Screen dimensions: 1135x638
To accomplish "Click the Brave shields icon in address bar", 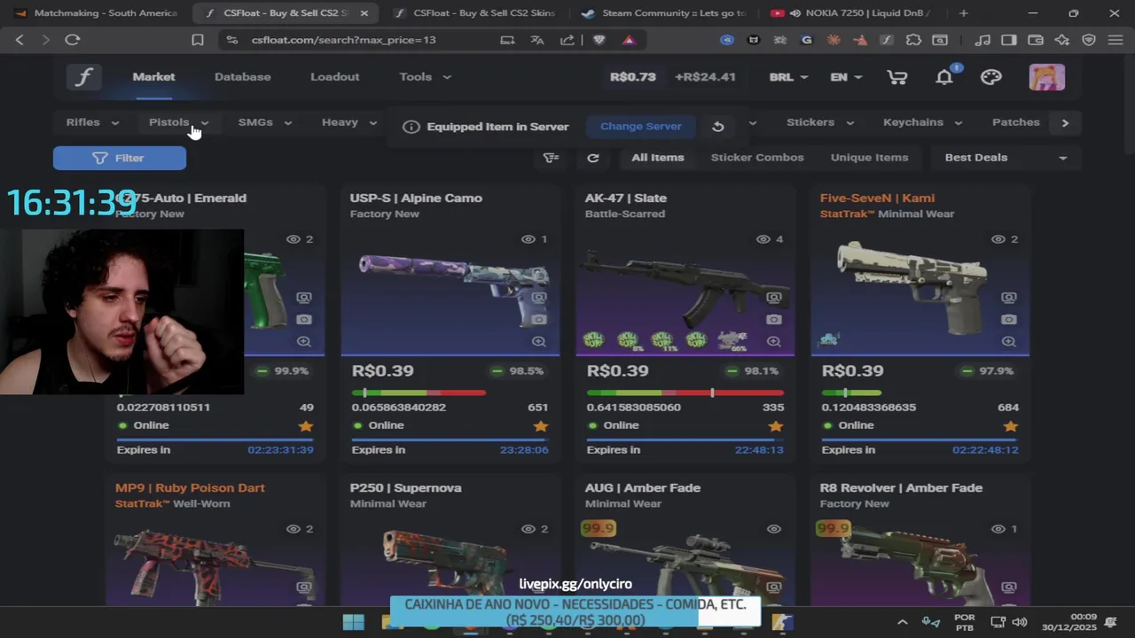I will coord(599,40).
